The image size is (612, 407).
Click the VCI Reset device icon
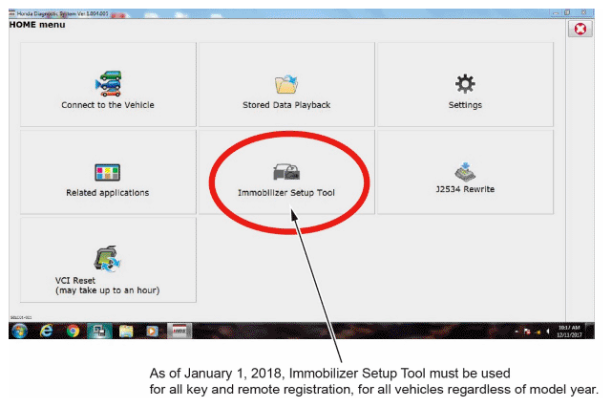pos(107,259)
